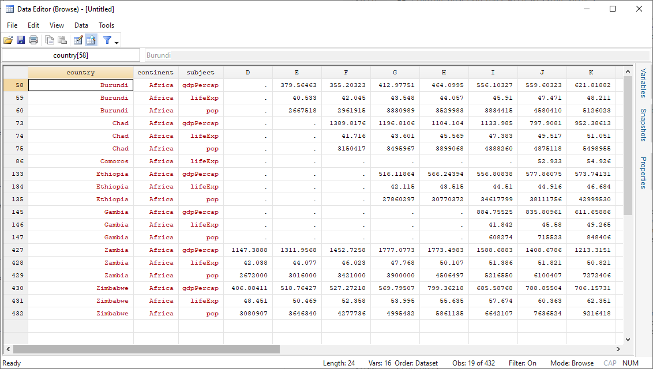Click value 52.933 in Comoros row

pos(542,161)
